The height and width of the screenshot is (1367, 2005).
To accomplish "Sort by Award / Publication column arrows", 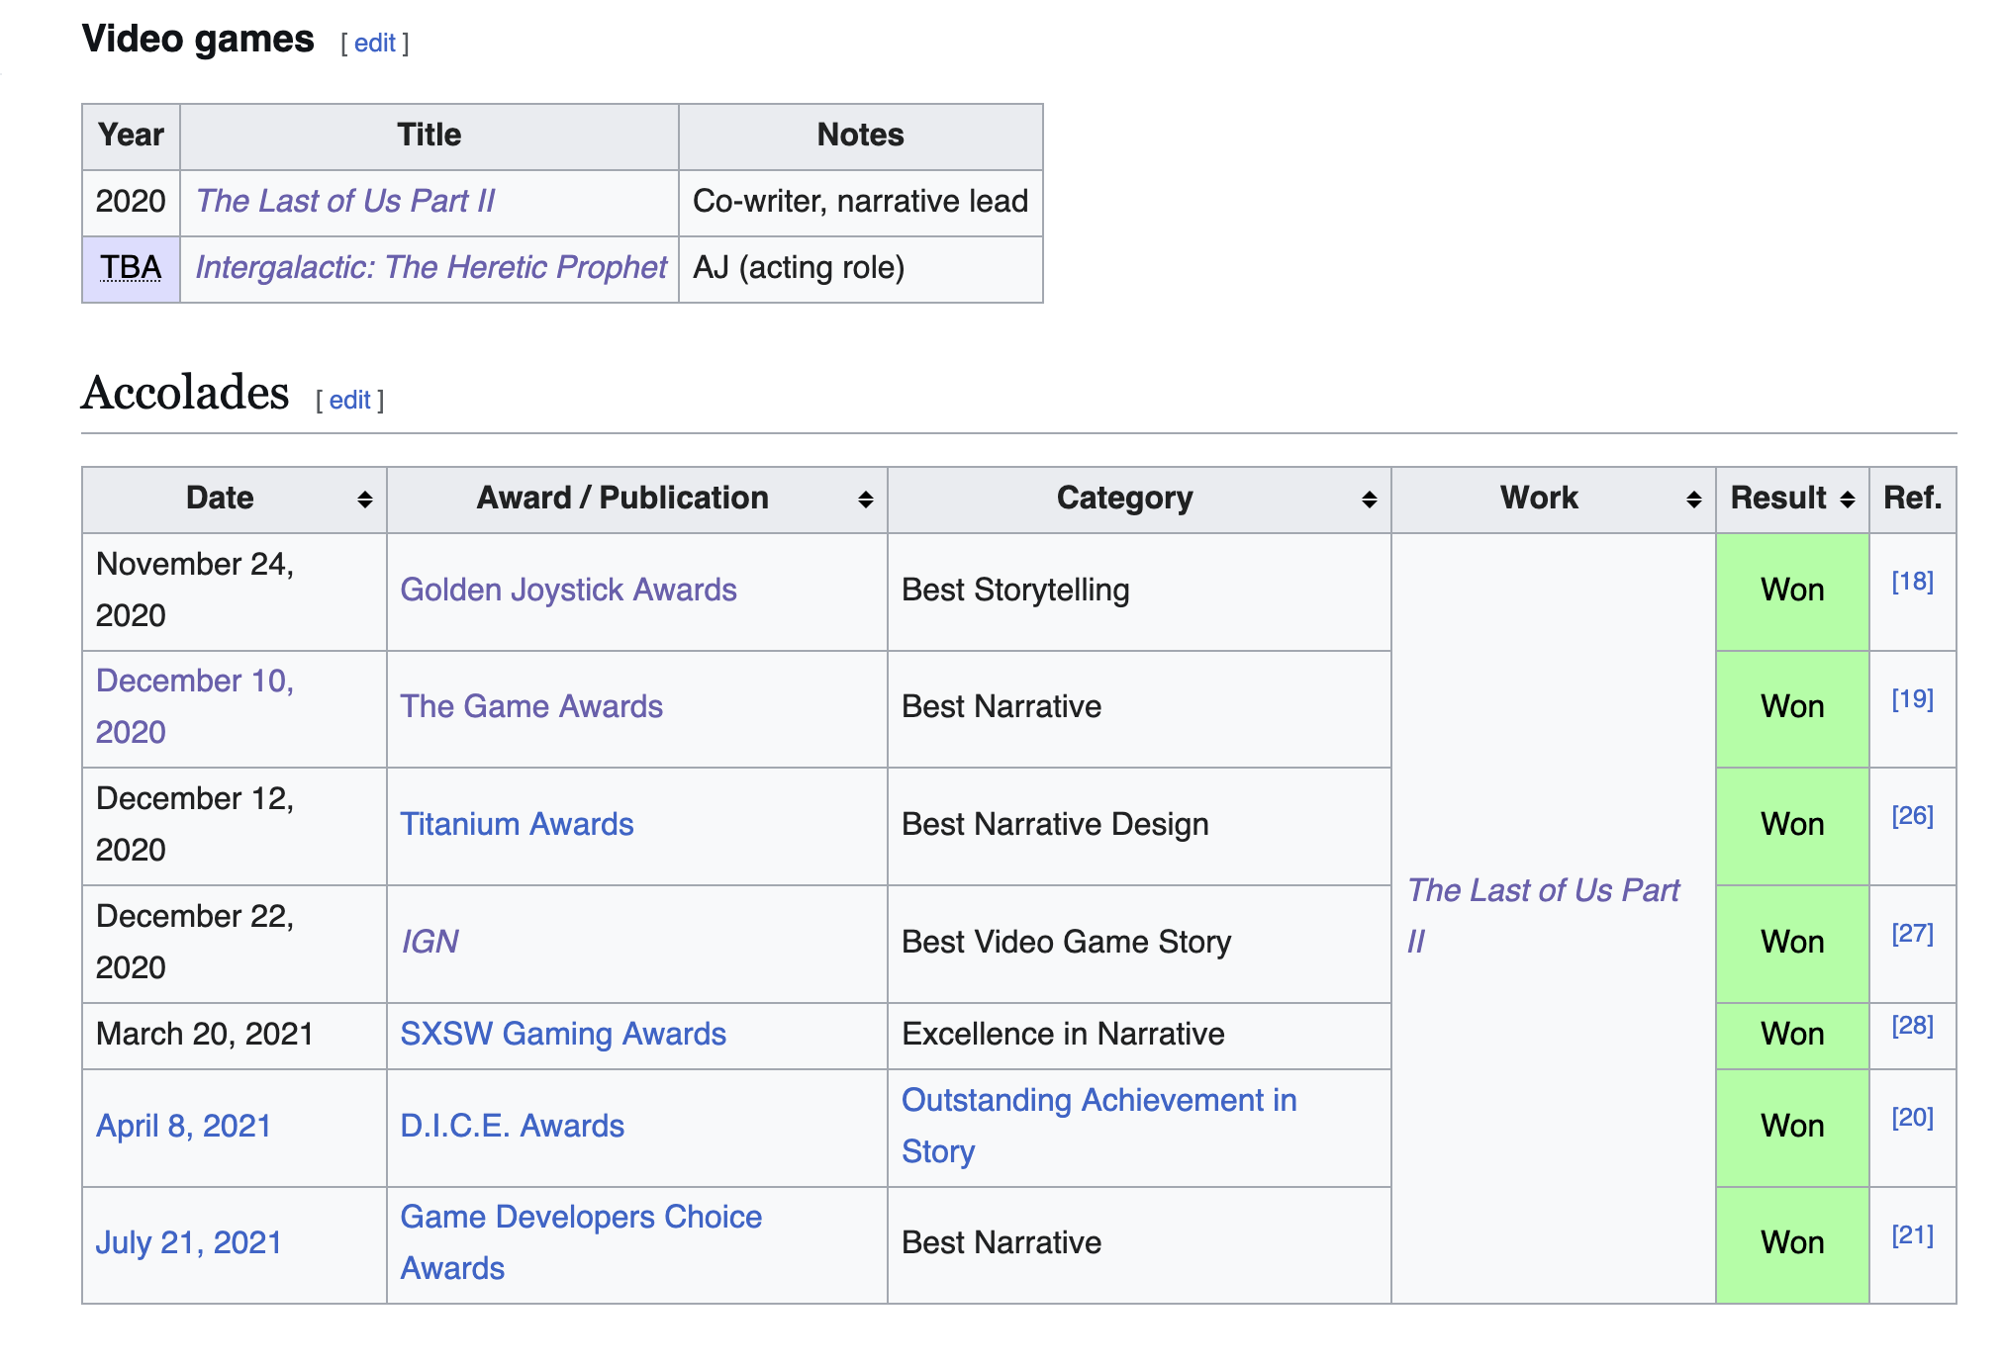I will (x=865, y=500).
